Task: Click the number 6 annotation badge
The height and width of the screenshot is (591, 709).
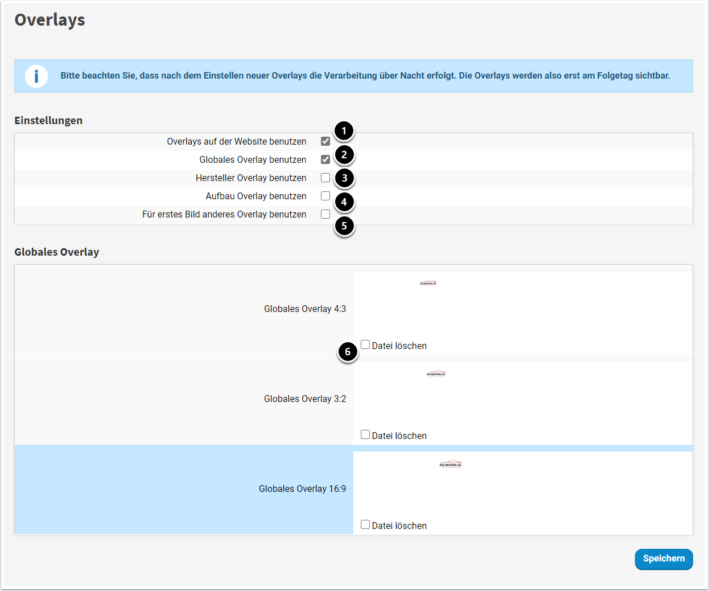Action: point(348,352)
